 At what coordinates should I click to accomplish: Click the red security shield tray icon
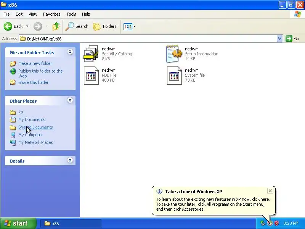(x=276, y=223)
